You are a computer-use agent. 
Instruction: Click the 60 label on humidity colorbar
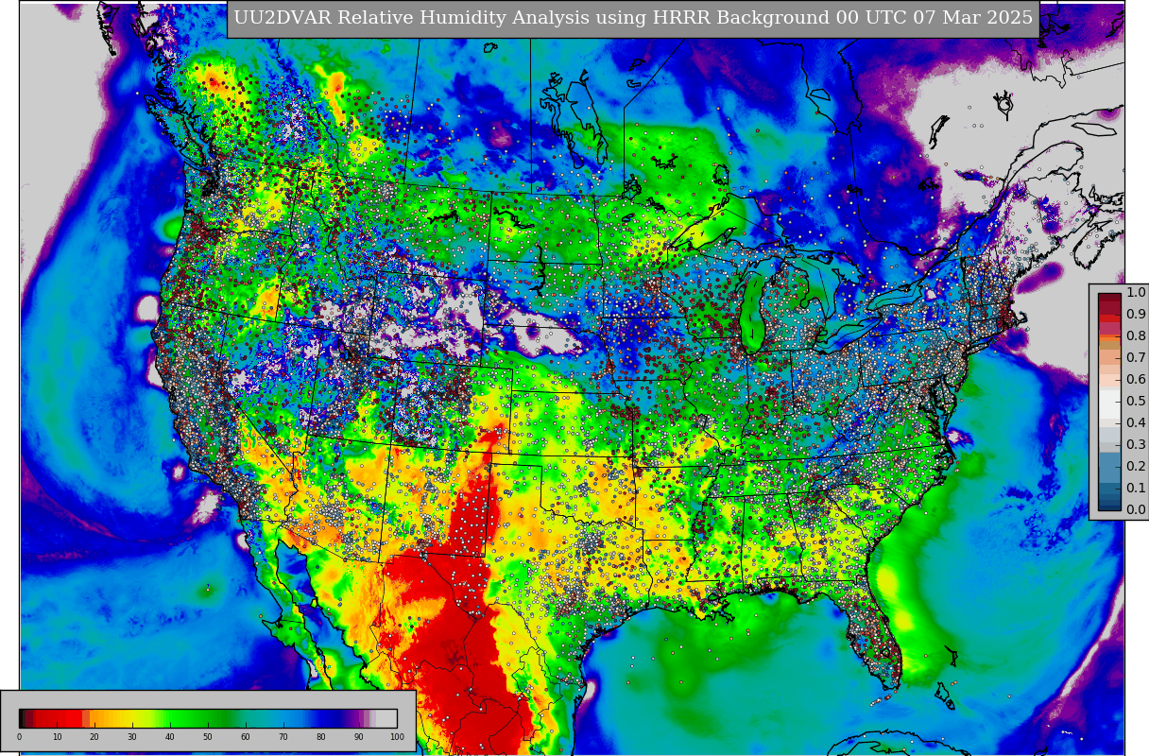[x=246, y=736]
